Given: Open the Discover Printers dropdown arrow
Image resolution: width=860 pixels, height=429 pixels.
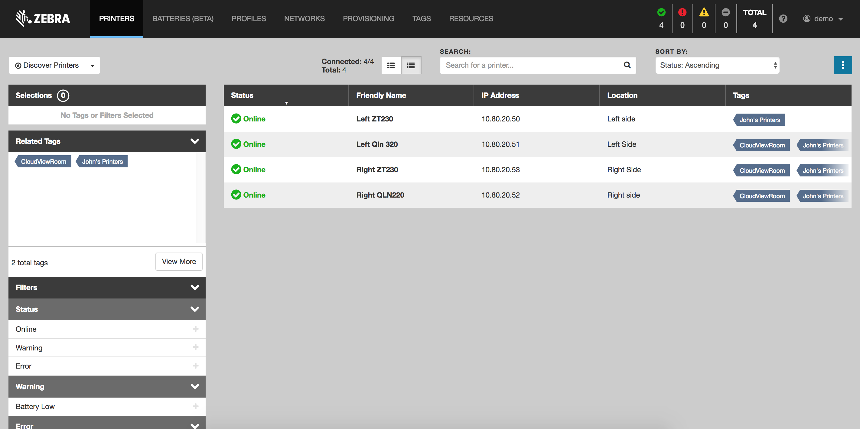Looking at the screenshot, I should tap(93, 65).
